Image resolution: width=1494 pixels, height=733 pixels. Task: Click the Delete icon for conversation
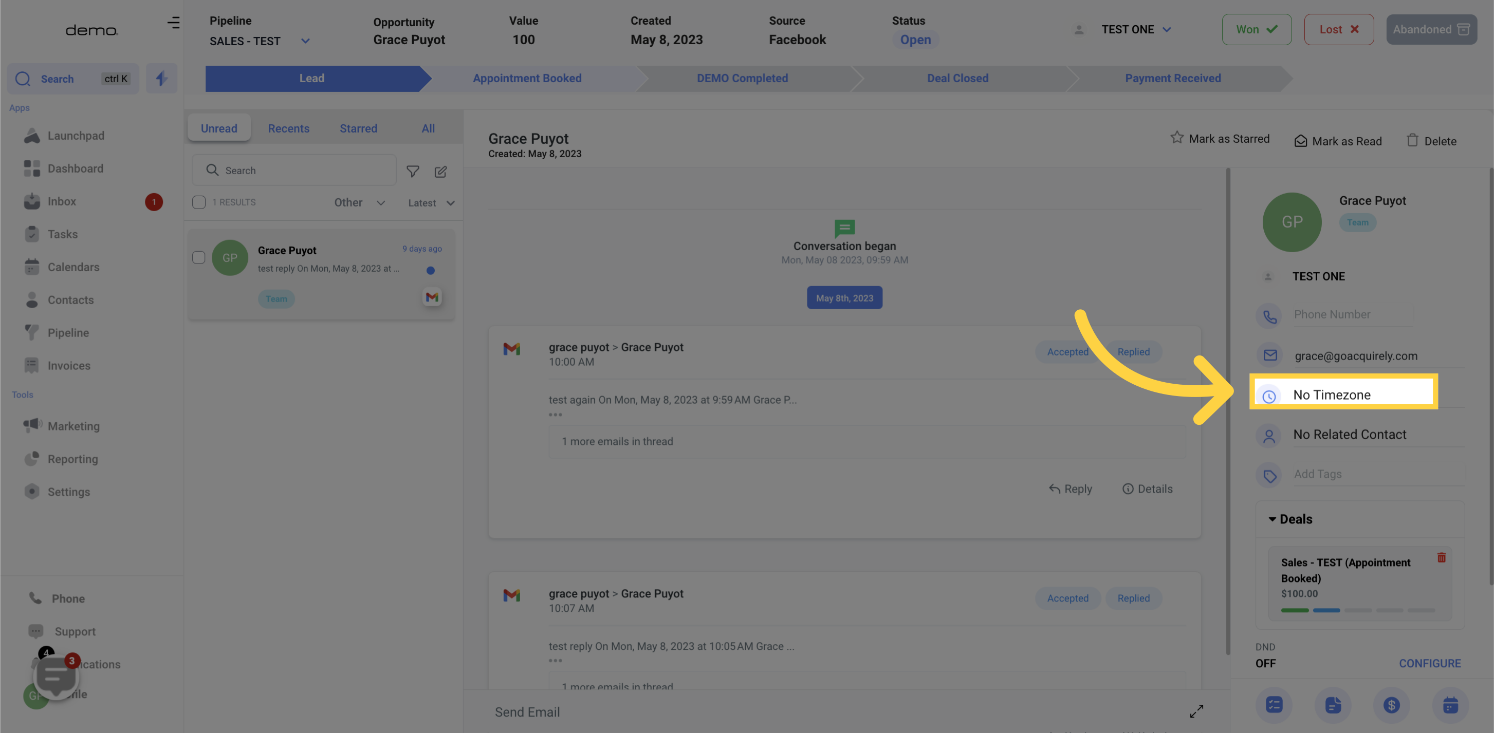(x=1413, y=140)
